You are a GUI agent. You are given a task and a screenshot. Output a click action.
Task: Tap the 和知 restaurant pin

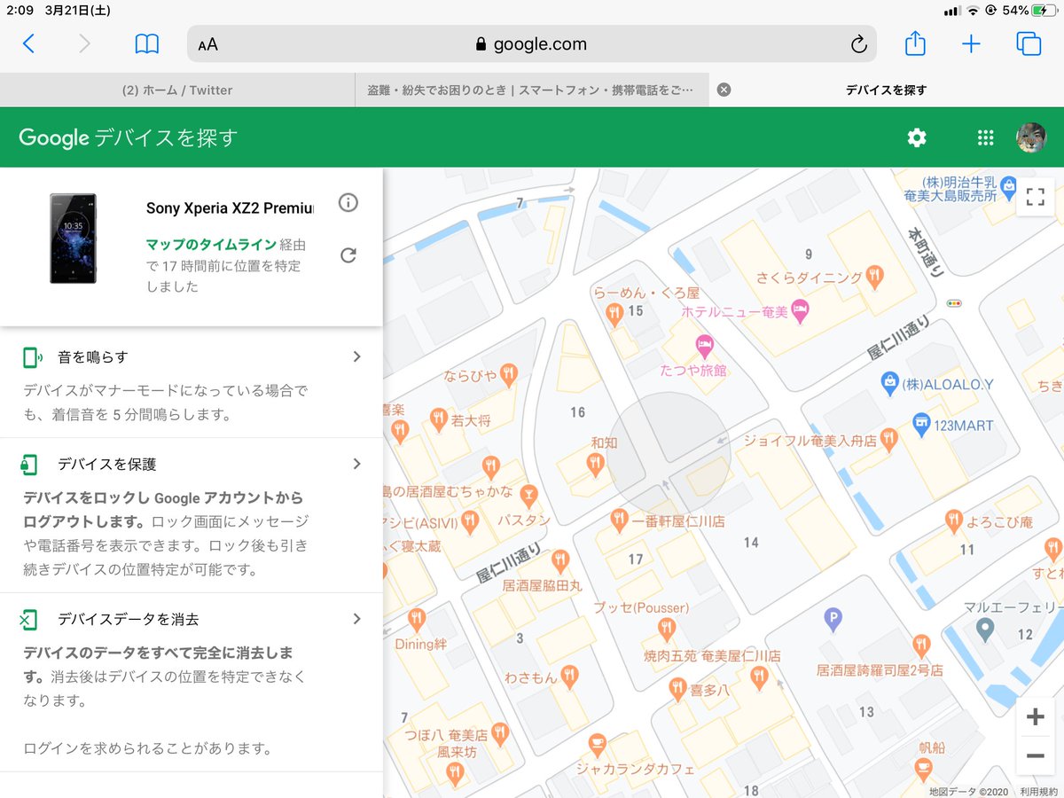pos(596,462)
